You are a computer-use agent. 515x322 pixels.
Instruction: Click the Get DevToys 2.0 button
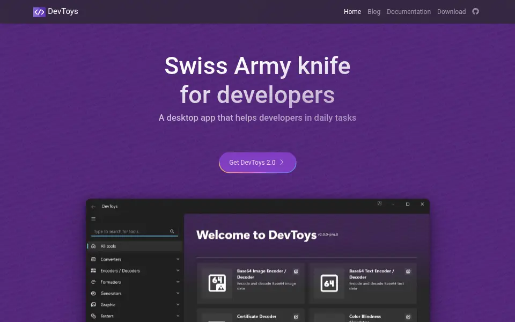[x=257, y=162]
